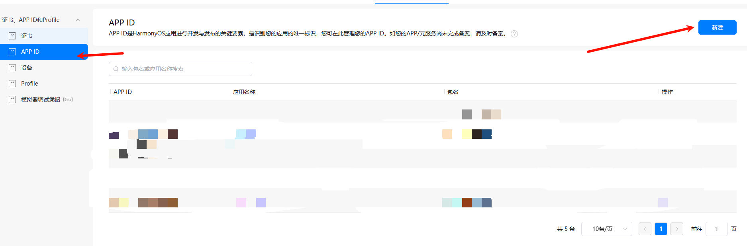Screen dimensions: 747x246
Task: Collapse the 证书、APP ID和Profile section
Action: [x=78, y=20]
